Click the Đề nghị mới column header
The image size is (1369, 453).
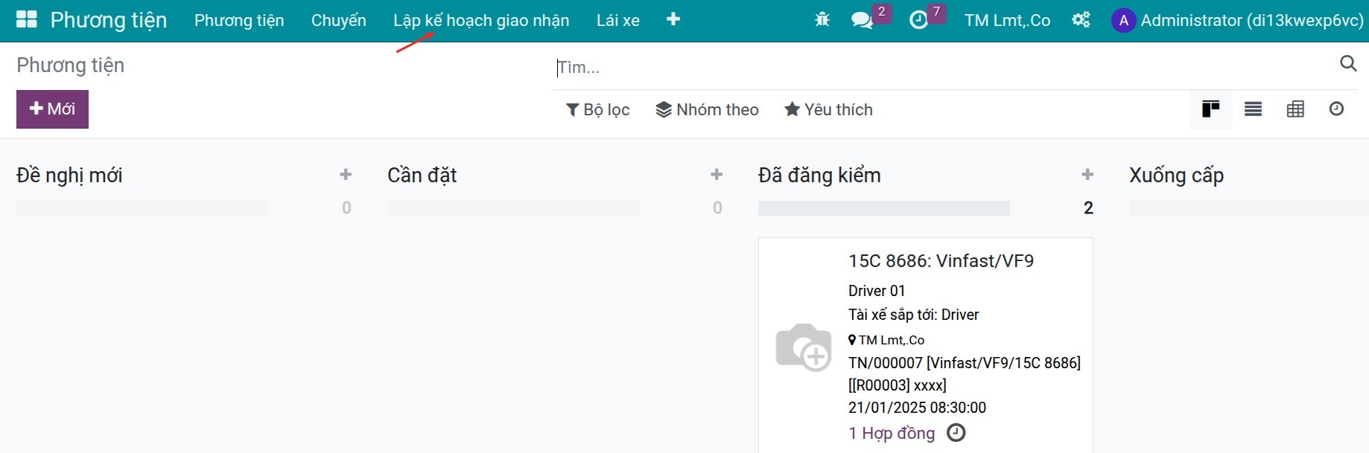coord(69,176)
